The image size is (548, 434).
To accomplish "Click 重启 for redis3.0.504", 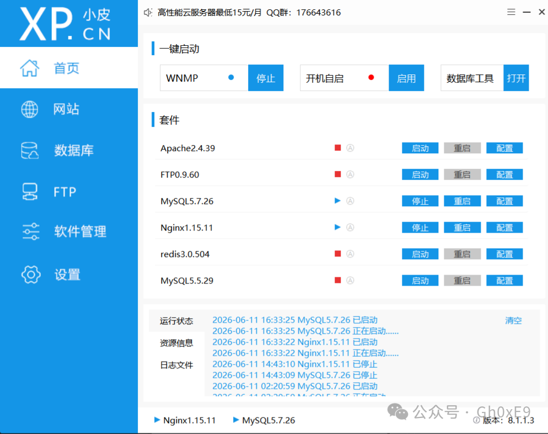I will click(x=462, y=254).
